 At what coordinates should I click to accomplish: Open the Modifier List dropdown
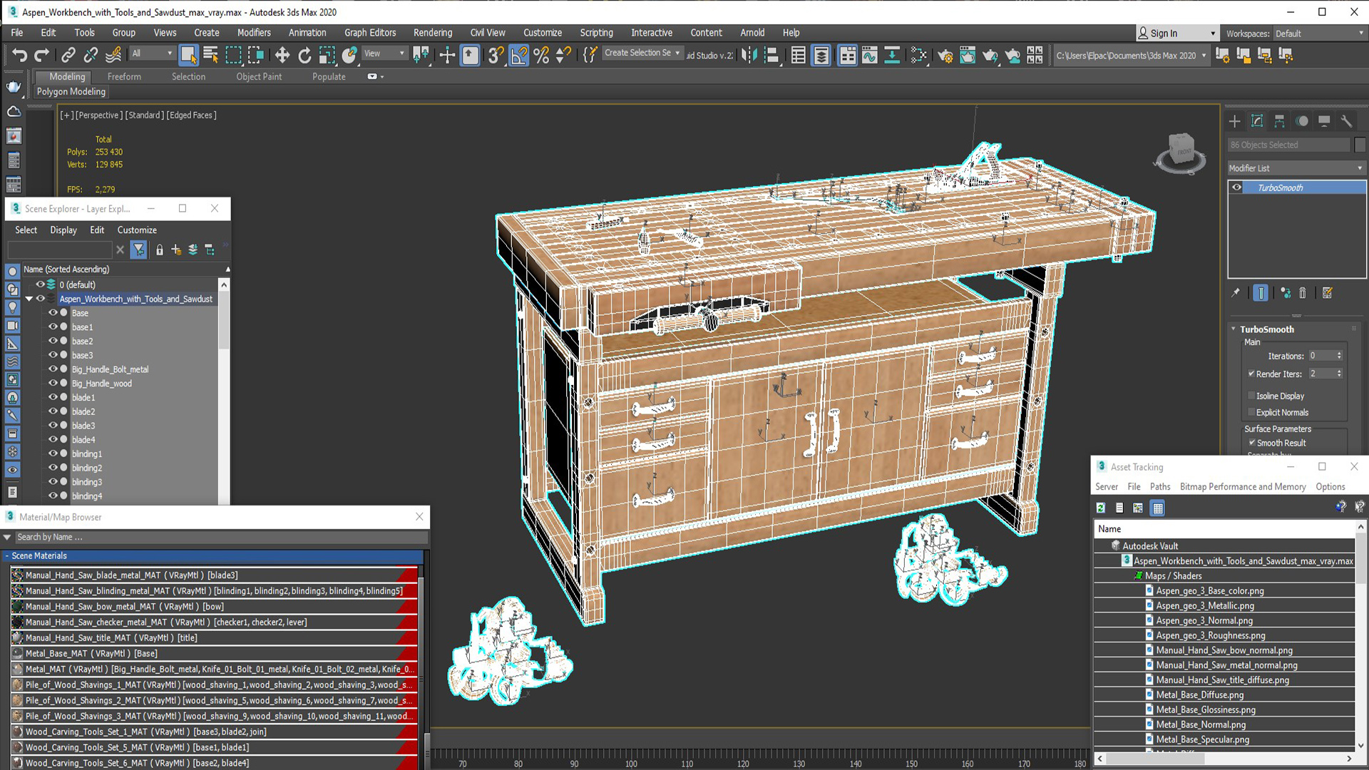[1296, 168]
